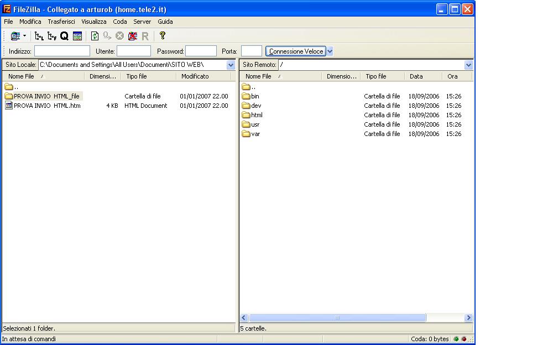
Task: Click remote pane scroll left arrow
Action: coord(244,318)
